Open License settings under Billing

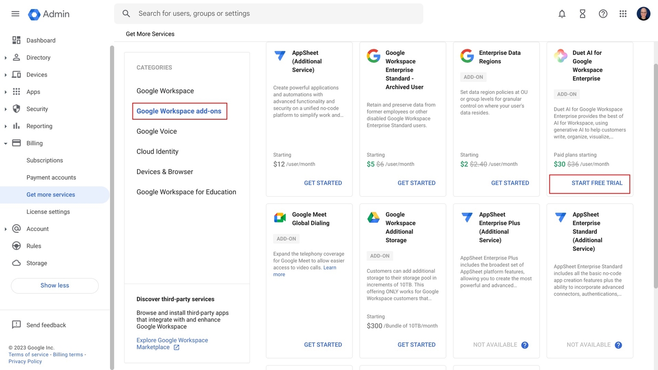[x=47, y=211]
